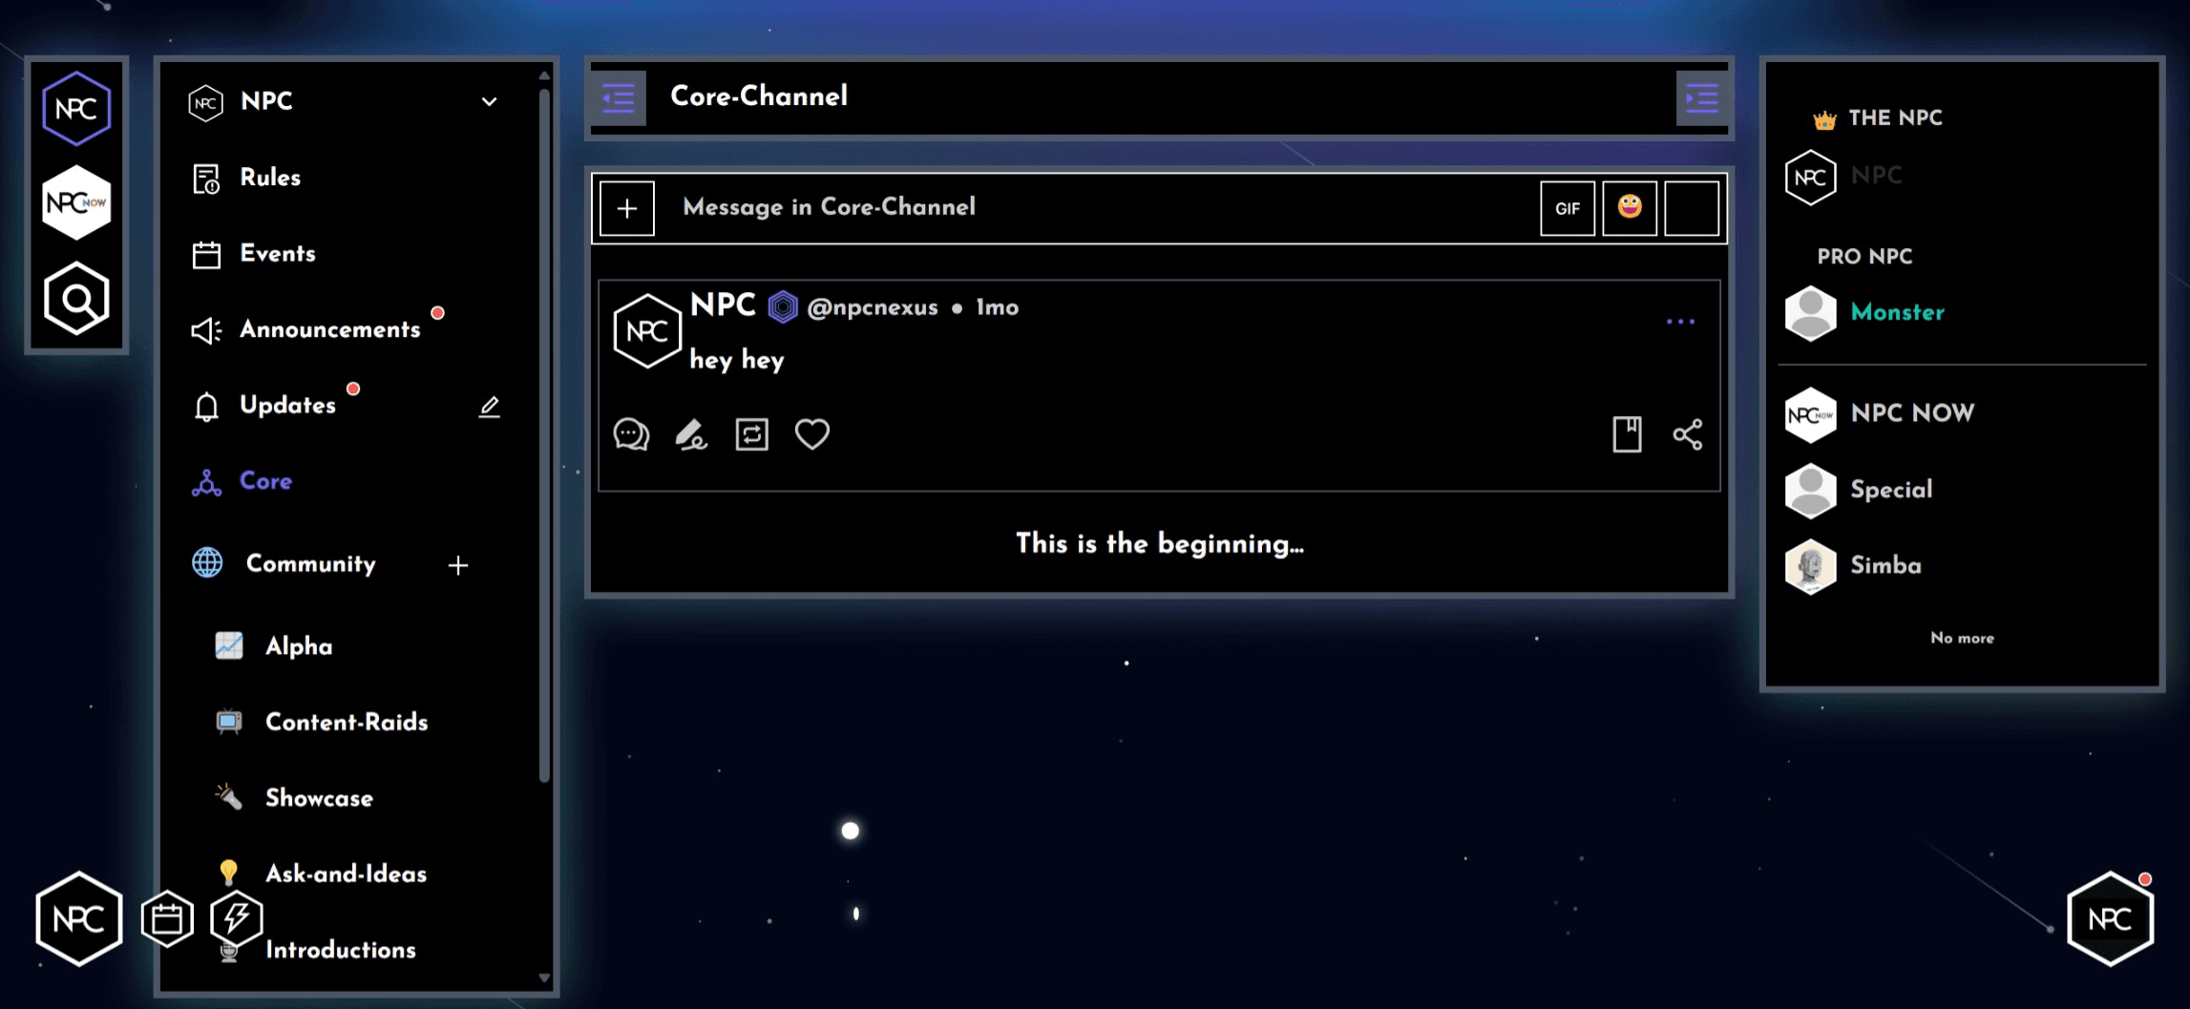Click the Monster member name

[x=1897, y=313]
